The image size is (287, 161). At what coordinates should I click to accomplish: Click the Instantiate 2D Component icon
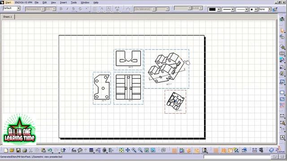[x=282, y=106]
